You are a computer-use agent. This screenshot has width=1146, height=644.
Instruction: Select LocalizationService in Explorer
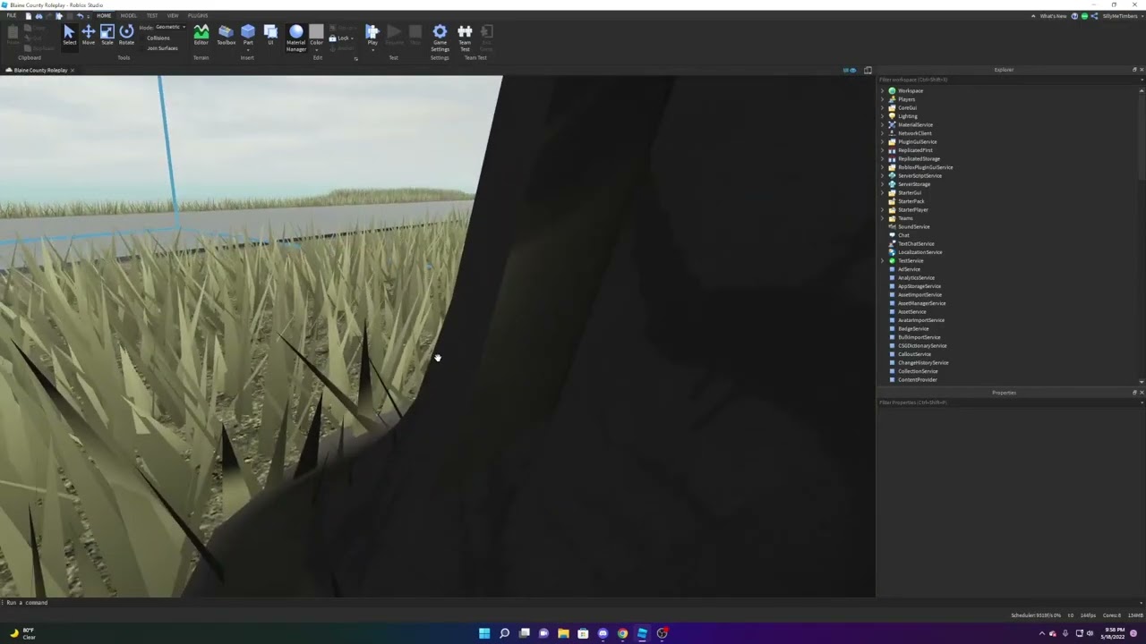(x=919, y=252)
